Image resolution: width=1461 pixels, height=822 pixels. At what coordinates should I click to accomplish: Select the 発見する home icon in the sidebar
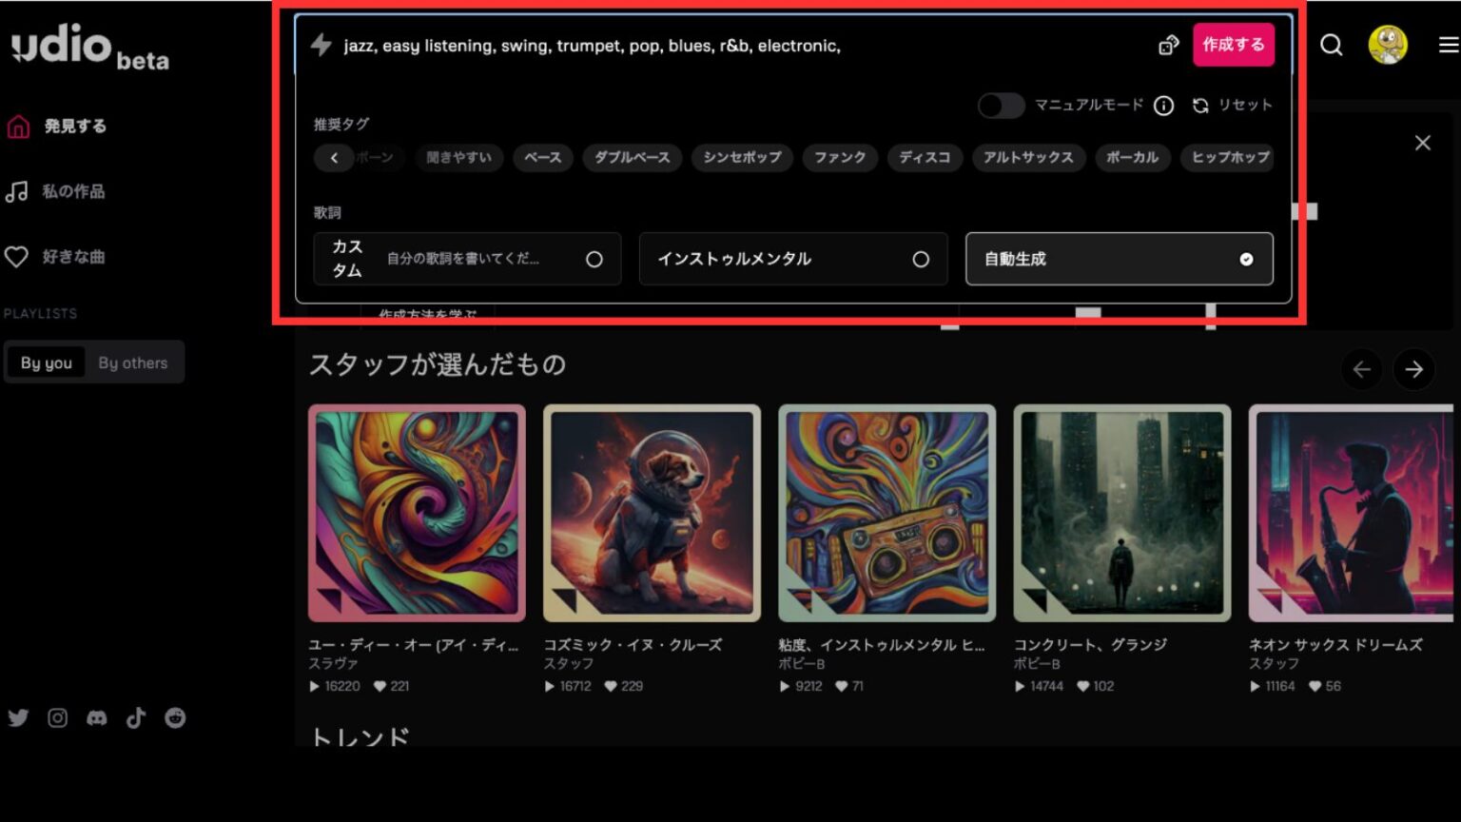tap(17, 125)
